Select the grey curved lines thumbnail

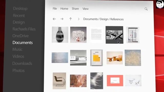pyautogui.click(x=97, y=81)
